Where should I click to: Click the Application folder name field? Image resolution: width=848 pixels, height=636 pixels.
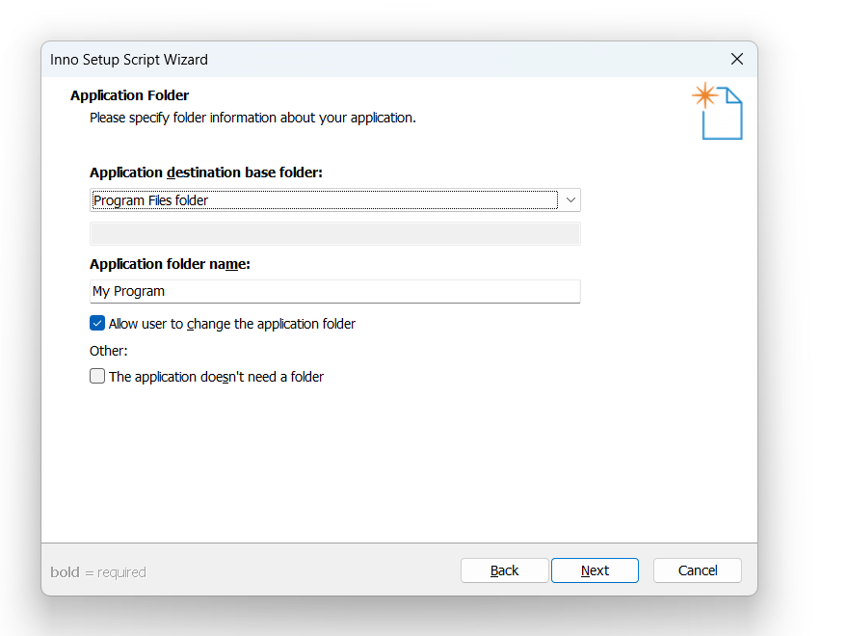335,291
